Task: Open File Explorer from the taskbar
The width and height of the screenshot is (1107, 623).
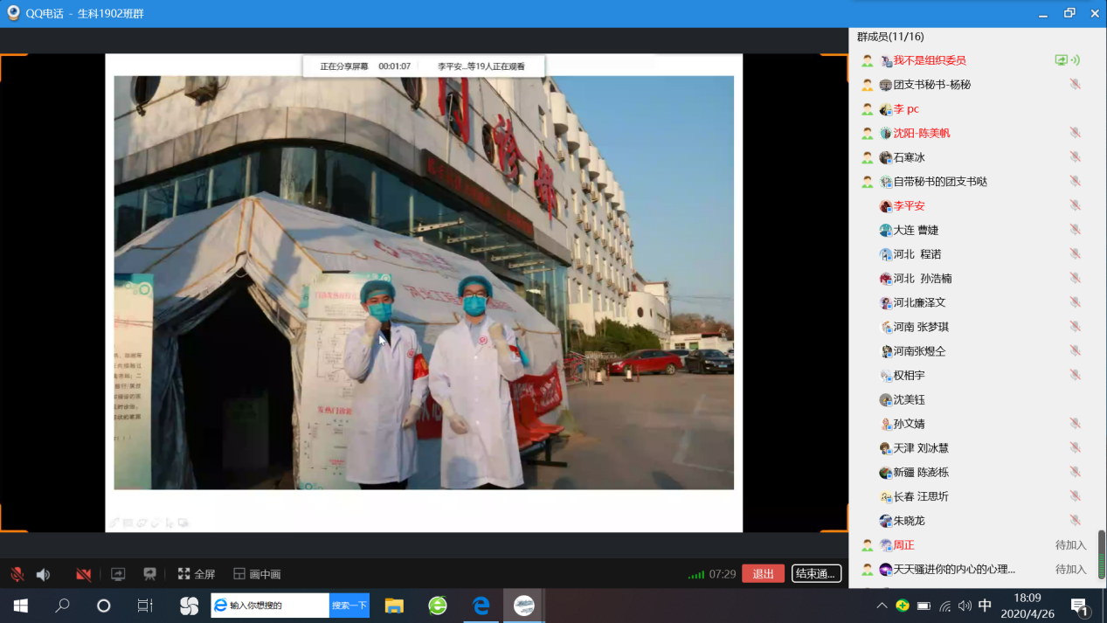Action: click(x=394, y=606)
